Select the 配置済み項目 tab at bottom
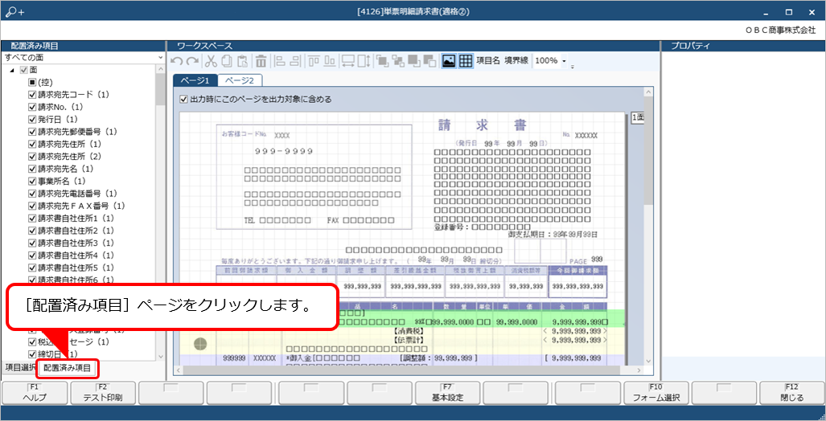The width and height of the screenshot is (826, 421). pyautogui.click(x=67, y=368)
